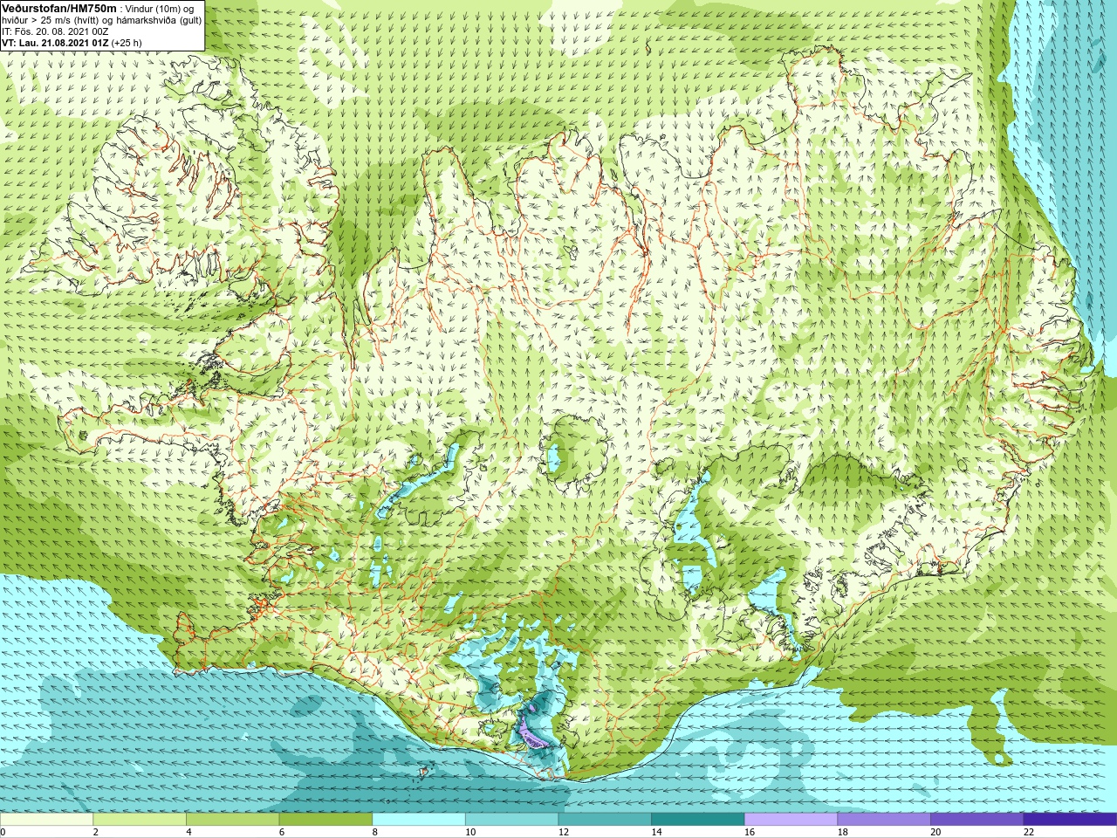This screenshot has height=838, width=1117.
Task: Click the light green 2–4 m/s legend swatch
Action: click(140, 820)
